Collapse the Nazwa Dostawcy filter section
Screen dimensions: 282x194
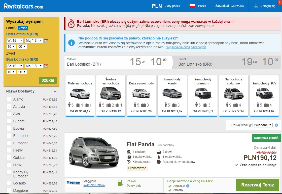(55, 91)
